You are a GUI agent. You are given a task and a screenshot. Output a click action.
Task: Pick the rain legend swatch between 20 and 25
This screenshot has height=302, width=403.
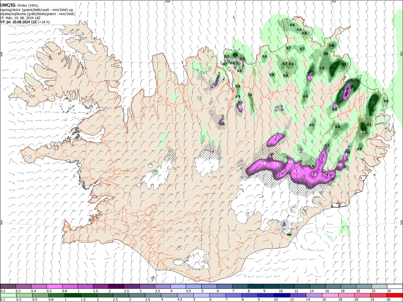point(362,295)
